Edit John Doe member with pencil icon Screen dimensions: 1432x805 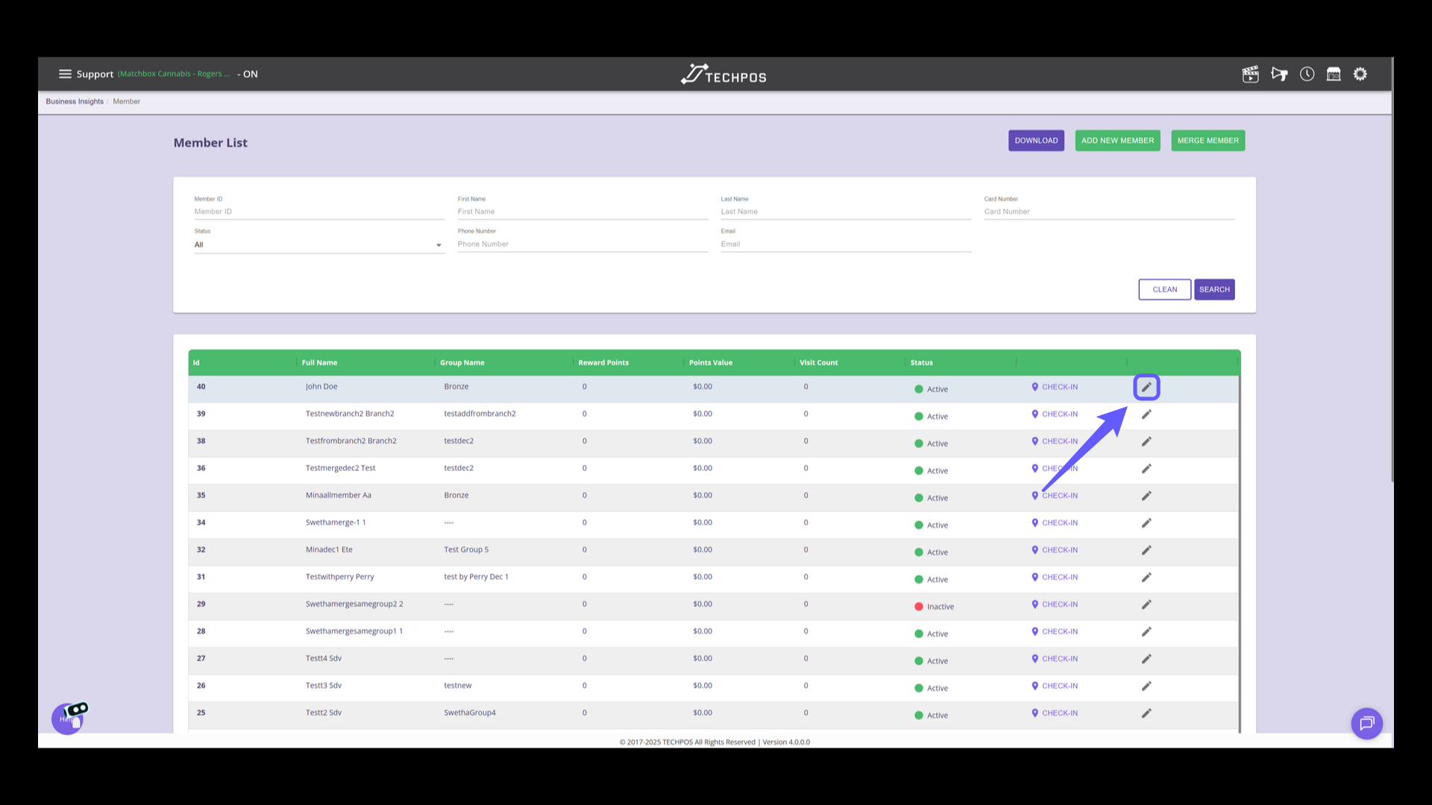tap(1146, 387)
